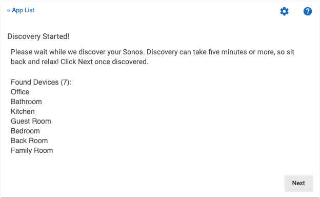Select the Back Room device entry
Image resolution: width=320 pixels, height=198 pixels.
tap(29, 141)
